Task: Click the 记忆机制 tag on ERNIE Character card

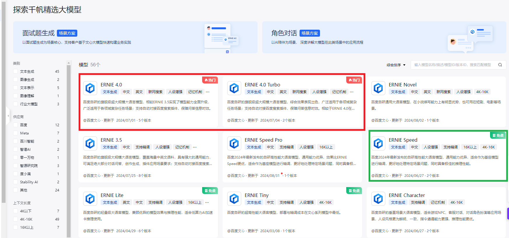Action: click(438, 203)
